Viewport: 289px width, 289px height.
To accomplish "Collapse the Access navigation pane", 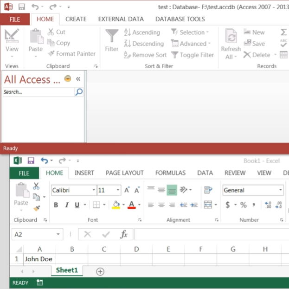I will pos(78,79).
